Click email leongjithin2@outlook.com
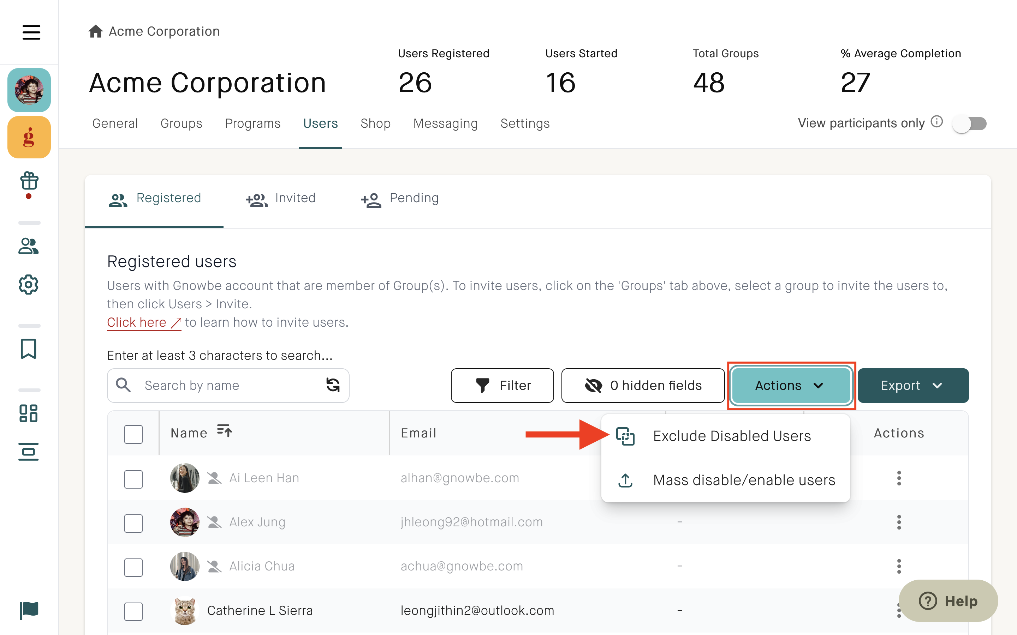The height and width of the screenshot is (635, 1017). click(477, 610)
